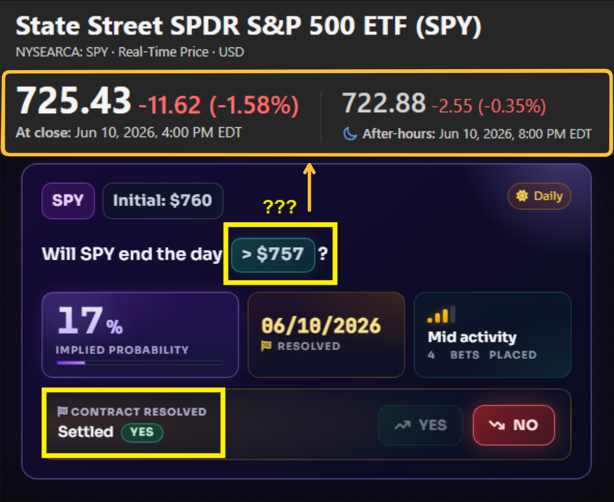Click the Settled YES status badge
The height and width of the screenshot is (502, 614).
(142, 432)
